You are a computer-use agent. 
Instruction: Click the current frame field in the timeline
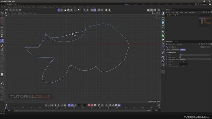[82, 105]
